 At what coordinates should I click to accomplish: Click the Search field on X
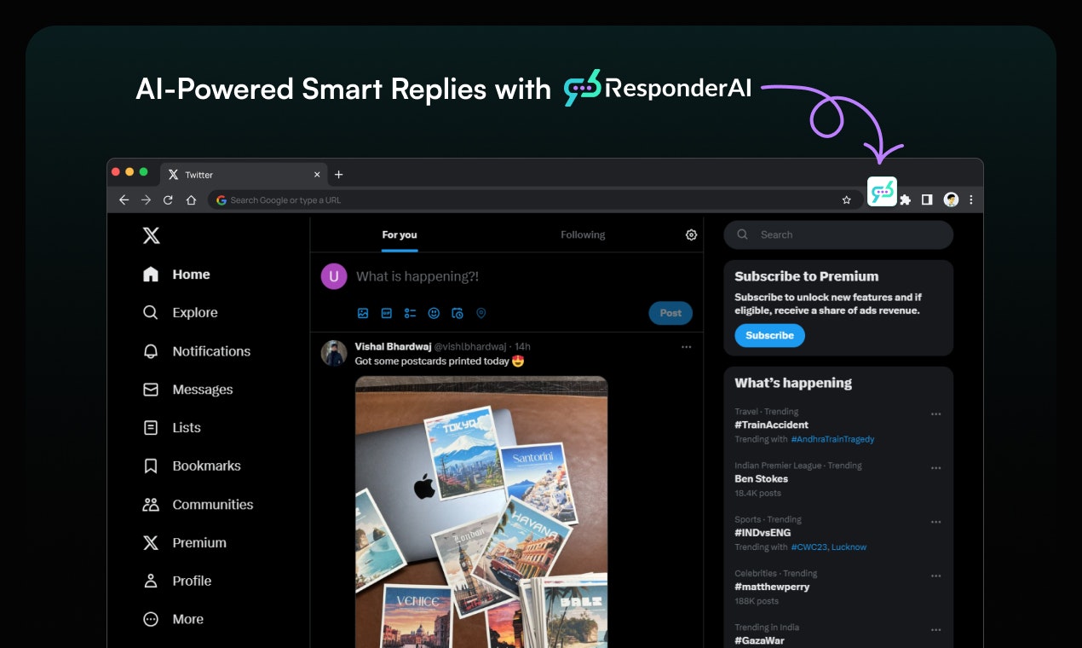click(x=838, y=234)
